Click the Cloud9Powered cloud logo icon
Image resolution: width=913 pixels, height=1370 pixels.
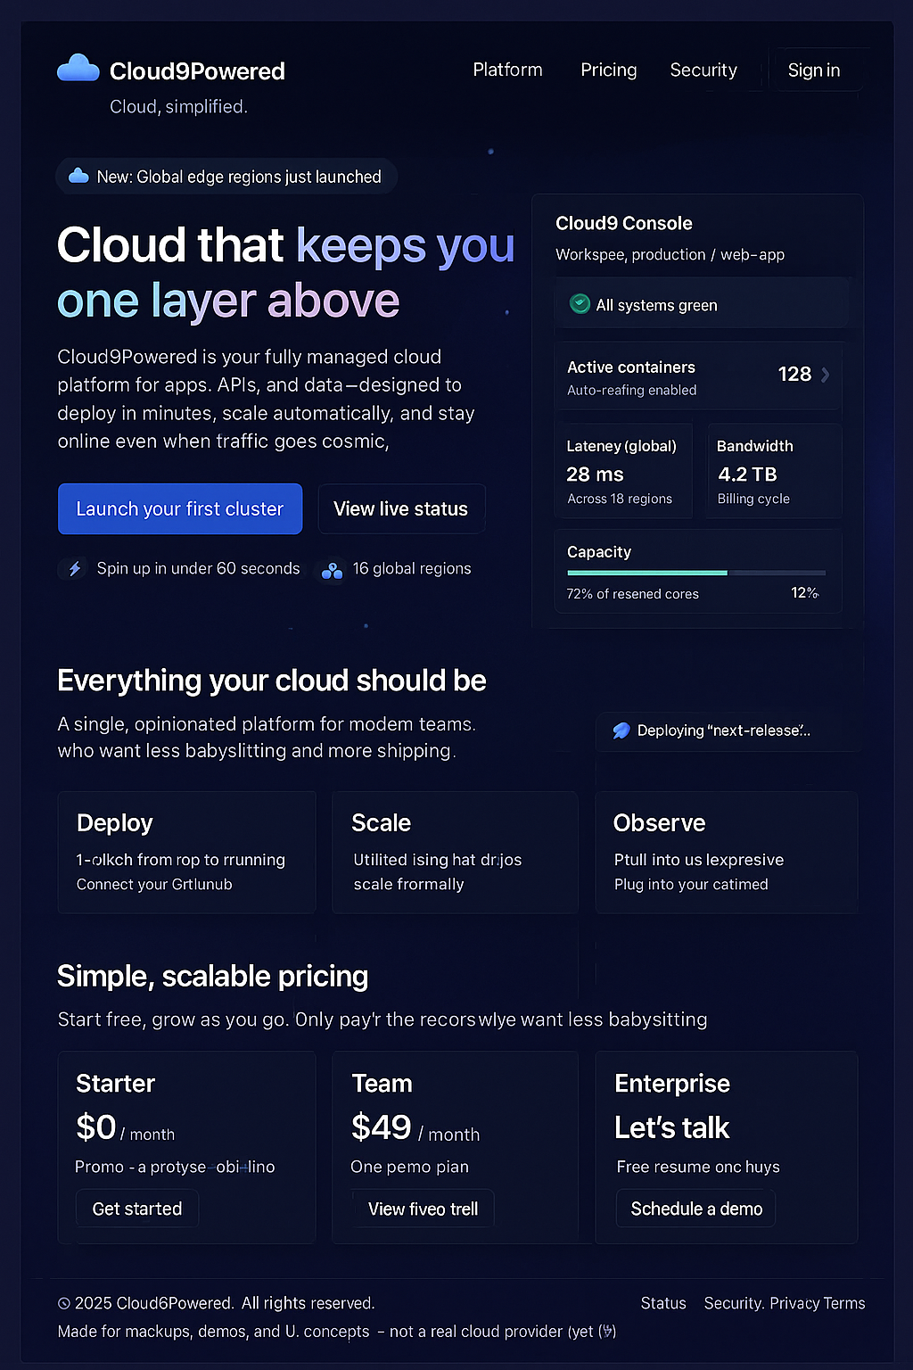[78, 70]
